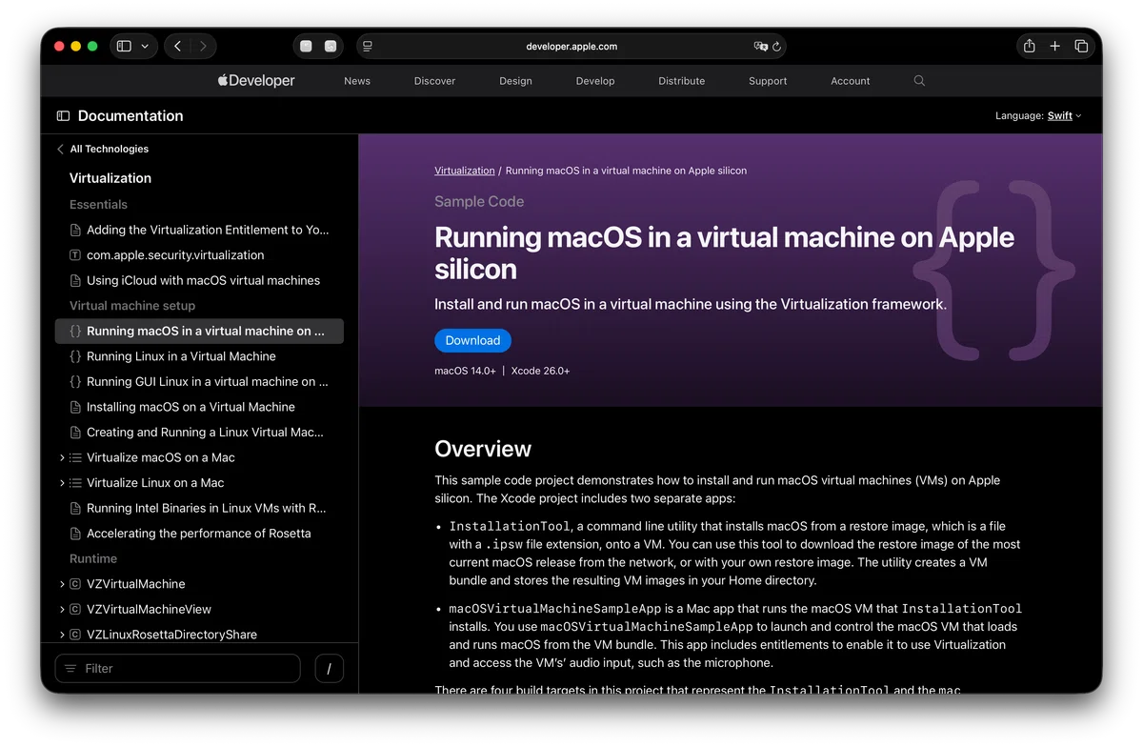This screenshot has height=747, width=1143.
Task: Click article icon beside Installing macOS on a Virtual Machine
Action: coord(76,407)
